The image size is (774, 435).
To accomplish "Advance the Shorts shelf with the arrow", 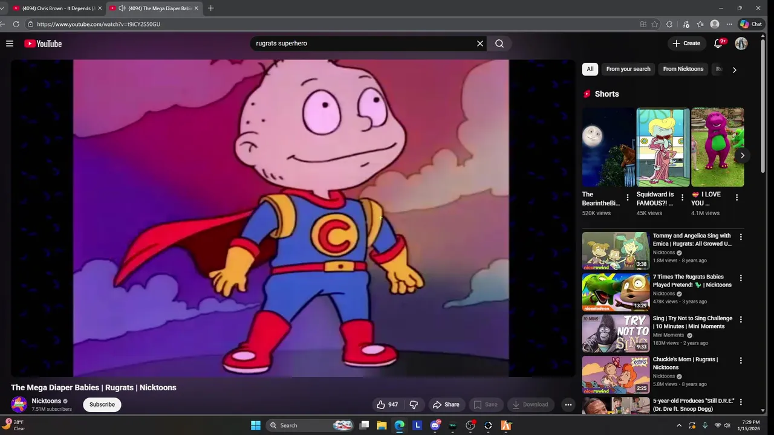I will pyautogui.click(x=742, y=156).
